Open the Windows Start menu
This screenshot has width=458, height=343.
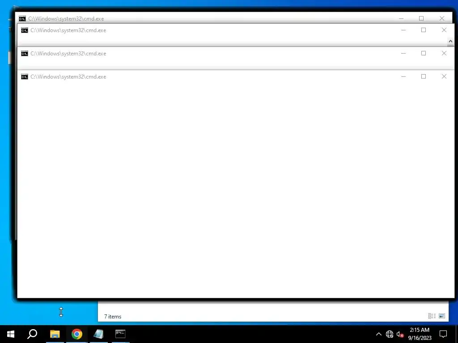click(x=11, y=334)
